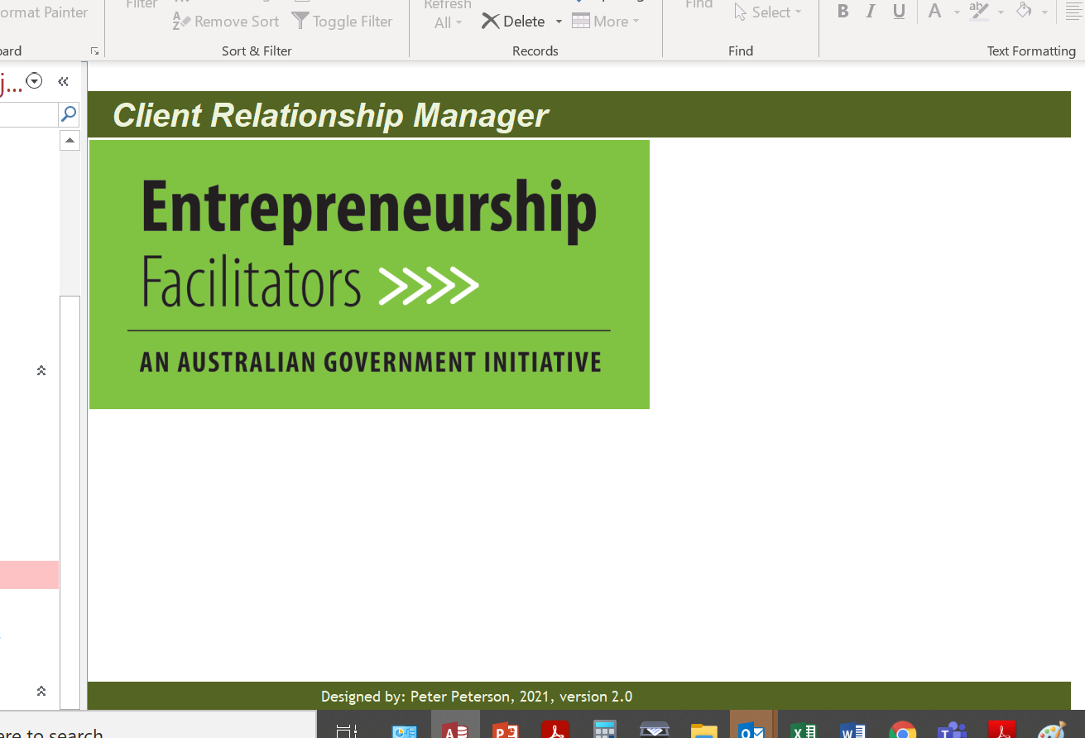Open the Clipboard group dialog launcher
The width and height of the screenshot is (1085, 738).
(x=95, y=51)
